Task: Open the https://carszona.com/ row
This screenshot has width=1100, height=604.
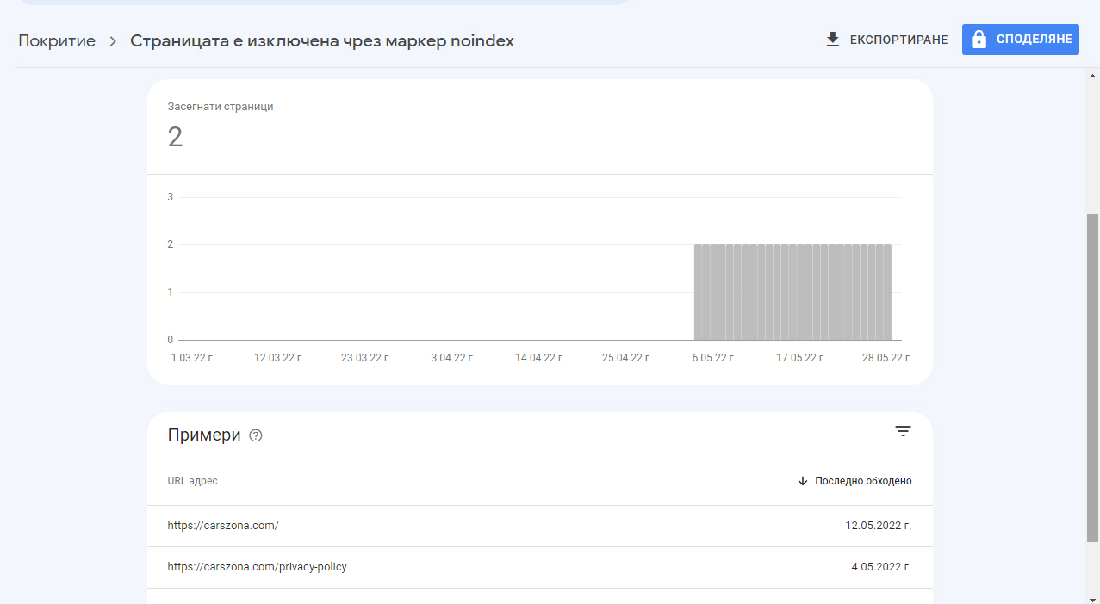Action: point(540,526)
